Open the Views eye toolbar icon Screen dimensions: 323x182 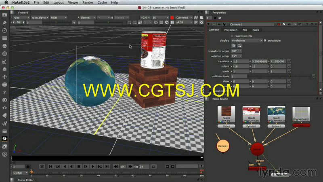4,108
